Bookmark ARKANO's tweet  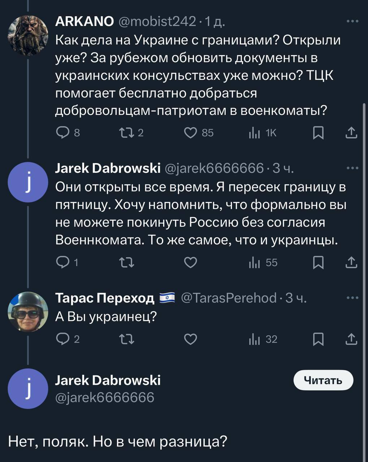coord(318,133)
